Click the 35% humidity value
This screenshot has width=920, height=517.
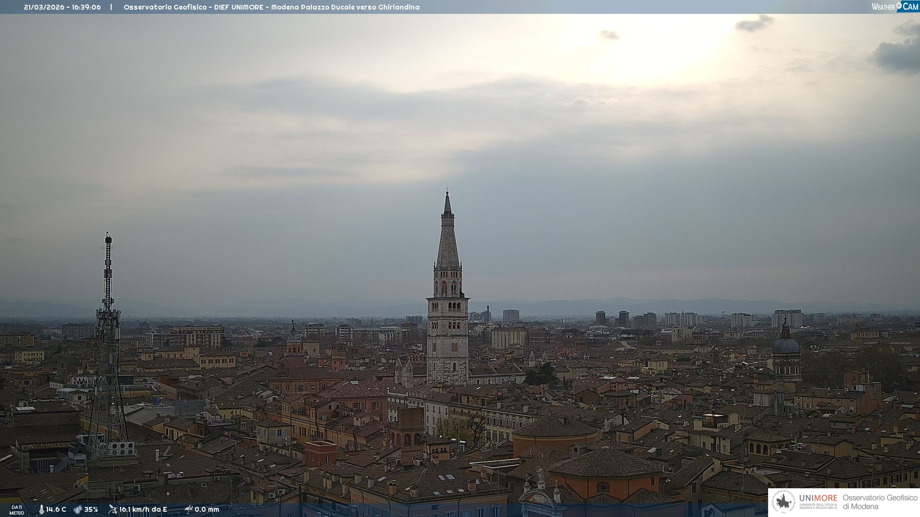pyautogui.click(x=91, y=509)
